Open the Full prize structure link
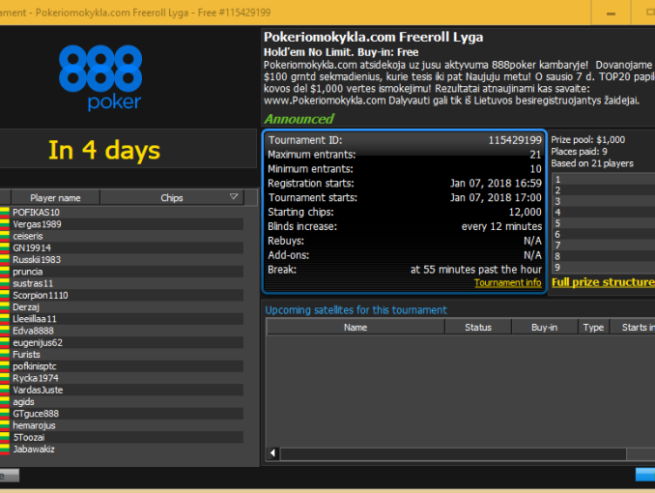The height and width of the screenshot is (493, 655). [x=602, y=282]
